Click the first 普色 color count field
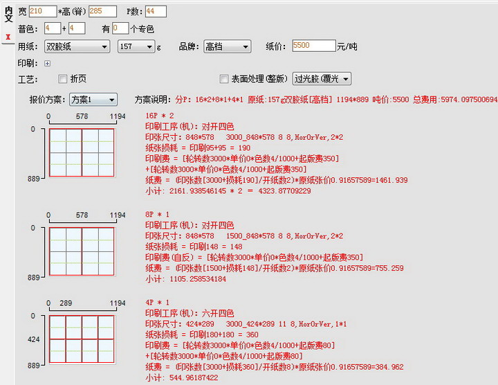The image size is (498, 385). click(52, 28)
